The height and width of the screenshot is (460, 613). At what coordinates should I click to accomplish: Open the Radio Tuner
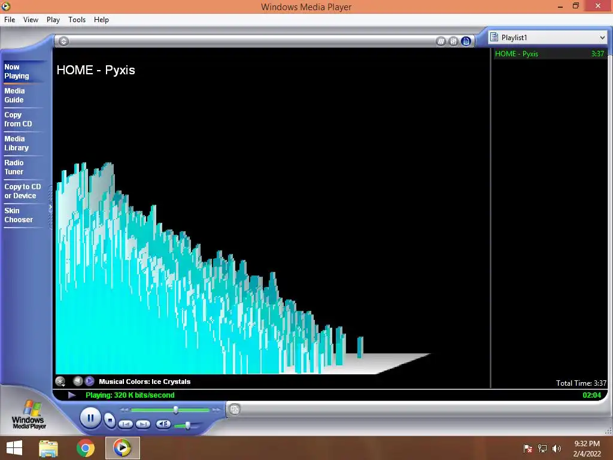[x=14, y=167]
